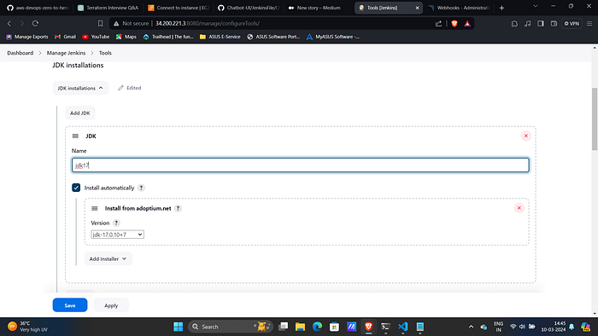Viewport: 598px width, 336px height.
Task: Open a new browser tab
Action: (502, 8)
